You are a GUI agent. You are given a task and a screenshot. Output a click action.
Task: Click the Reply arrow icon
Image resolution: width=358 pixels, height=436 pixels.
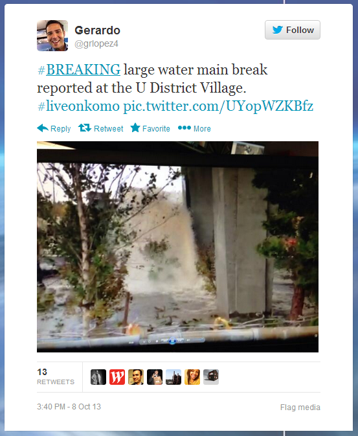pyautogui.click(x=43, y=128)
